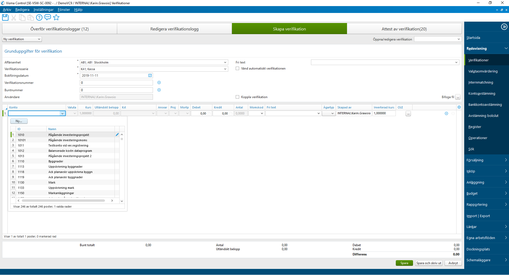Open the Arkiv menu
Viewport: 509px width, 275px height.
7,10
